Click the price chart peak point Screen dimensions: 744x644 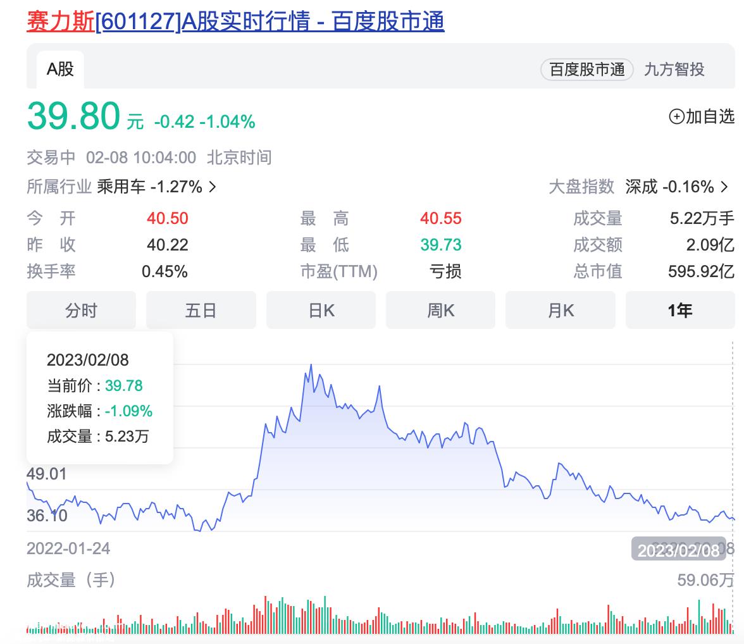[x=311, y=364]
